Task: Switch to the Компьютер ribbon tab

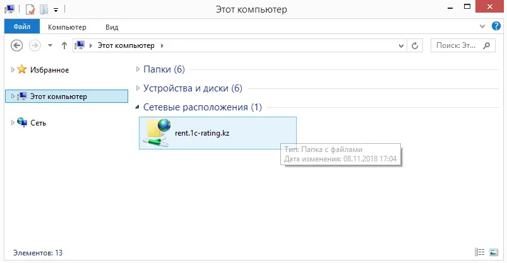Action: coord(67,27)
